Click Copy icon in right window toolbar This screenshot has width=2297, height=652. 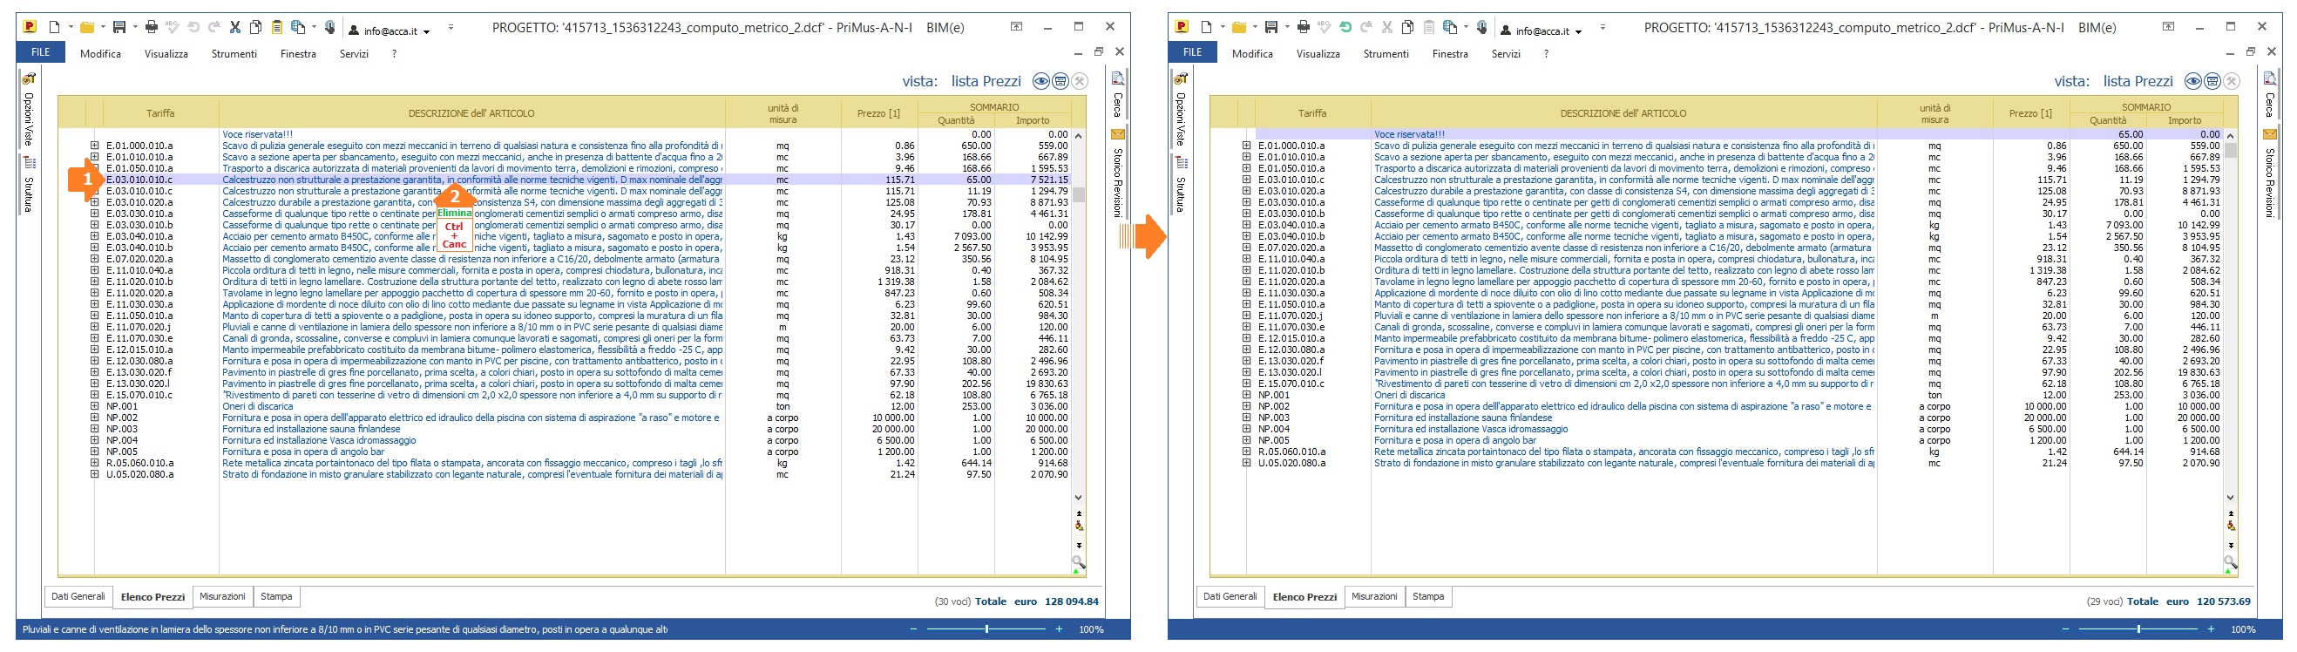[1408, 27]
